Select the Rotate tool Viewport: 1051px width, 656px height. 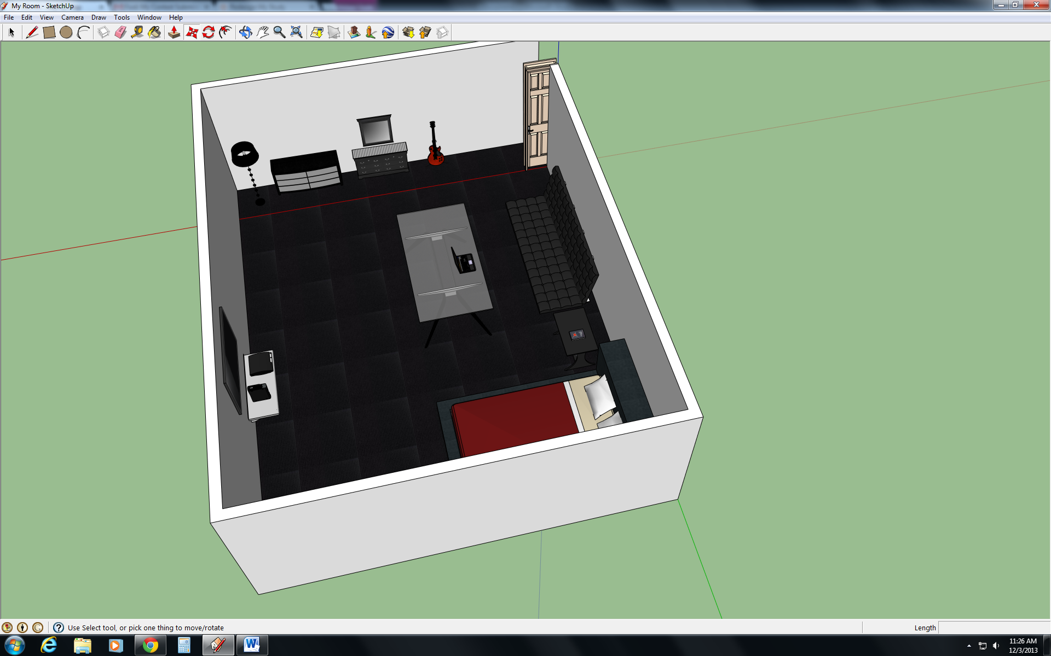pos(209,32)
